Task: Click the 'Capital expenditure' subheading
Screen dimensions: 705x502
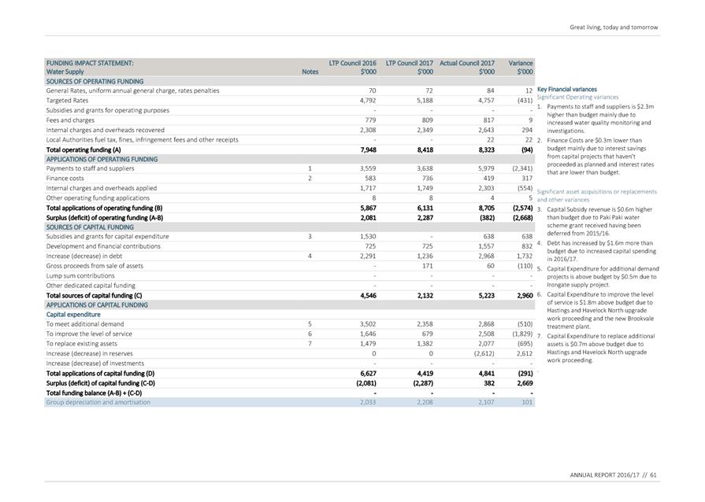Action: coord(73,315)
